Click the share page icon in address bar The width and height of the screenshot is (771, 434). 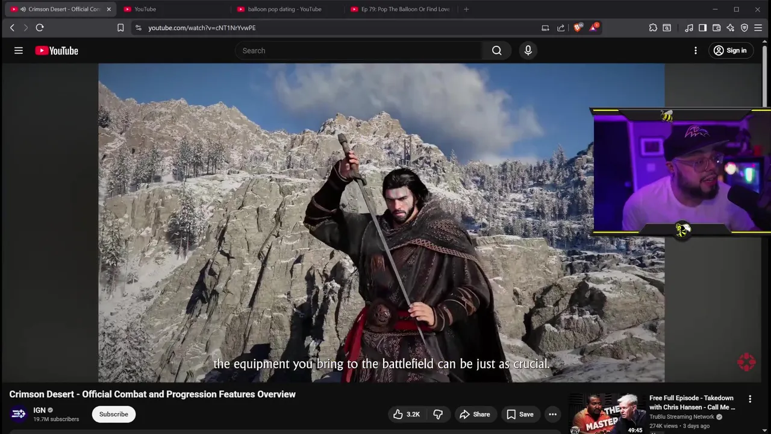[x=561, y=28]
